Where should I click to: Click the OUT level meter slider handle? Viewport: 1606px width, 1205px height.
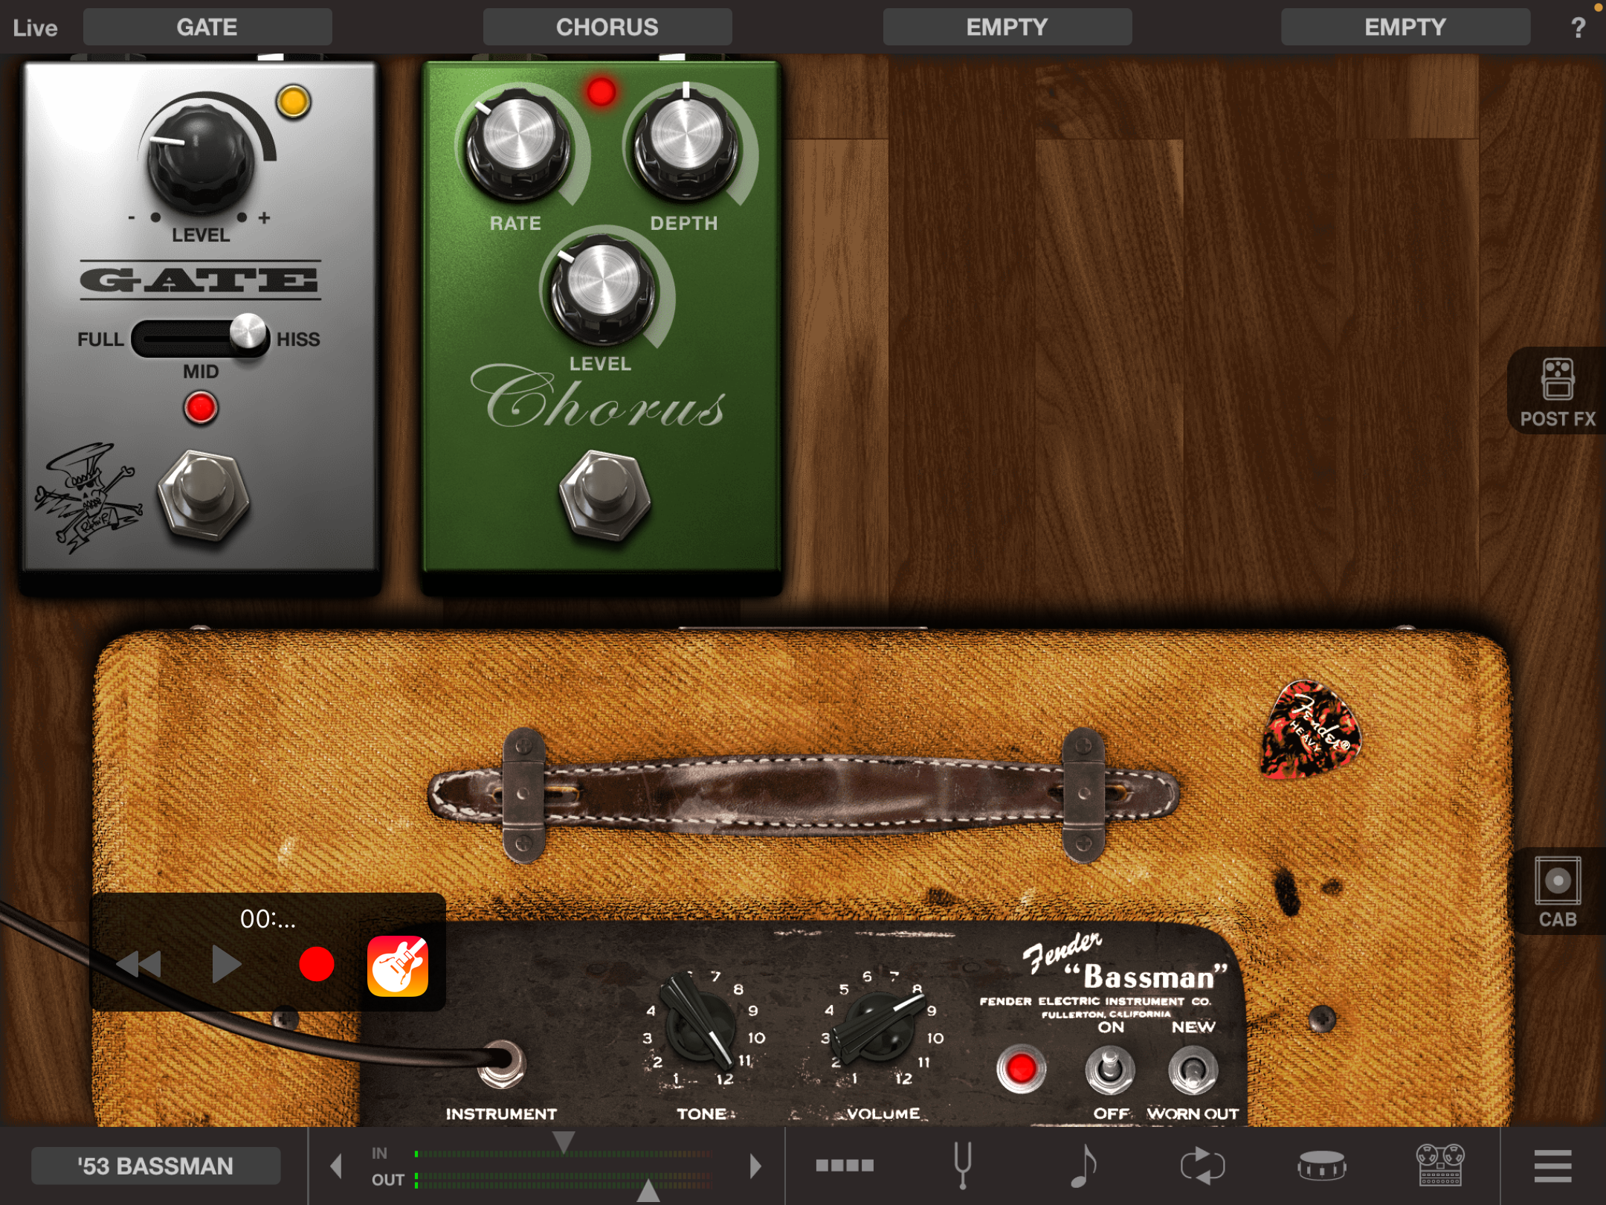648,1190
